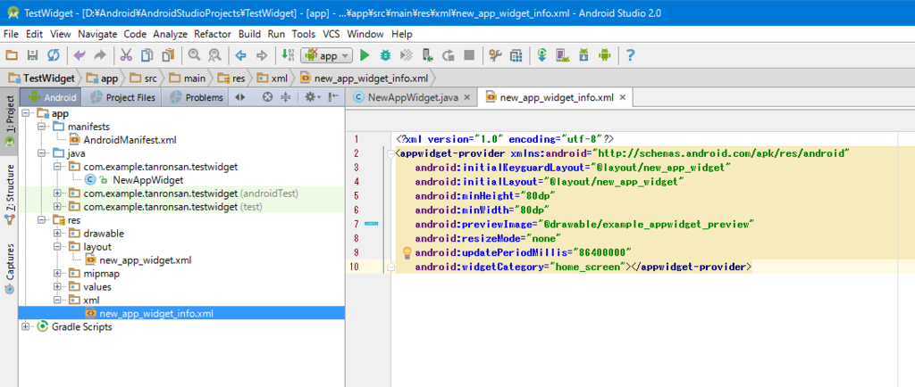Click the Undo arrow icon

80,56
